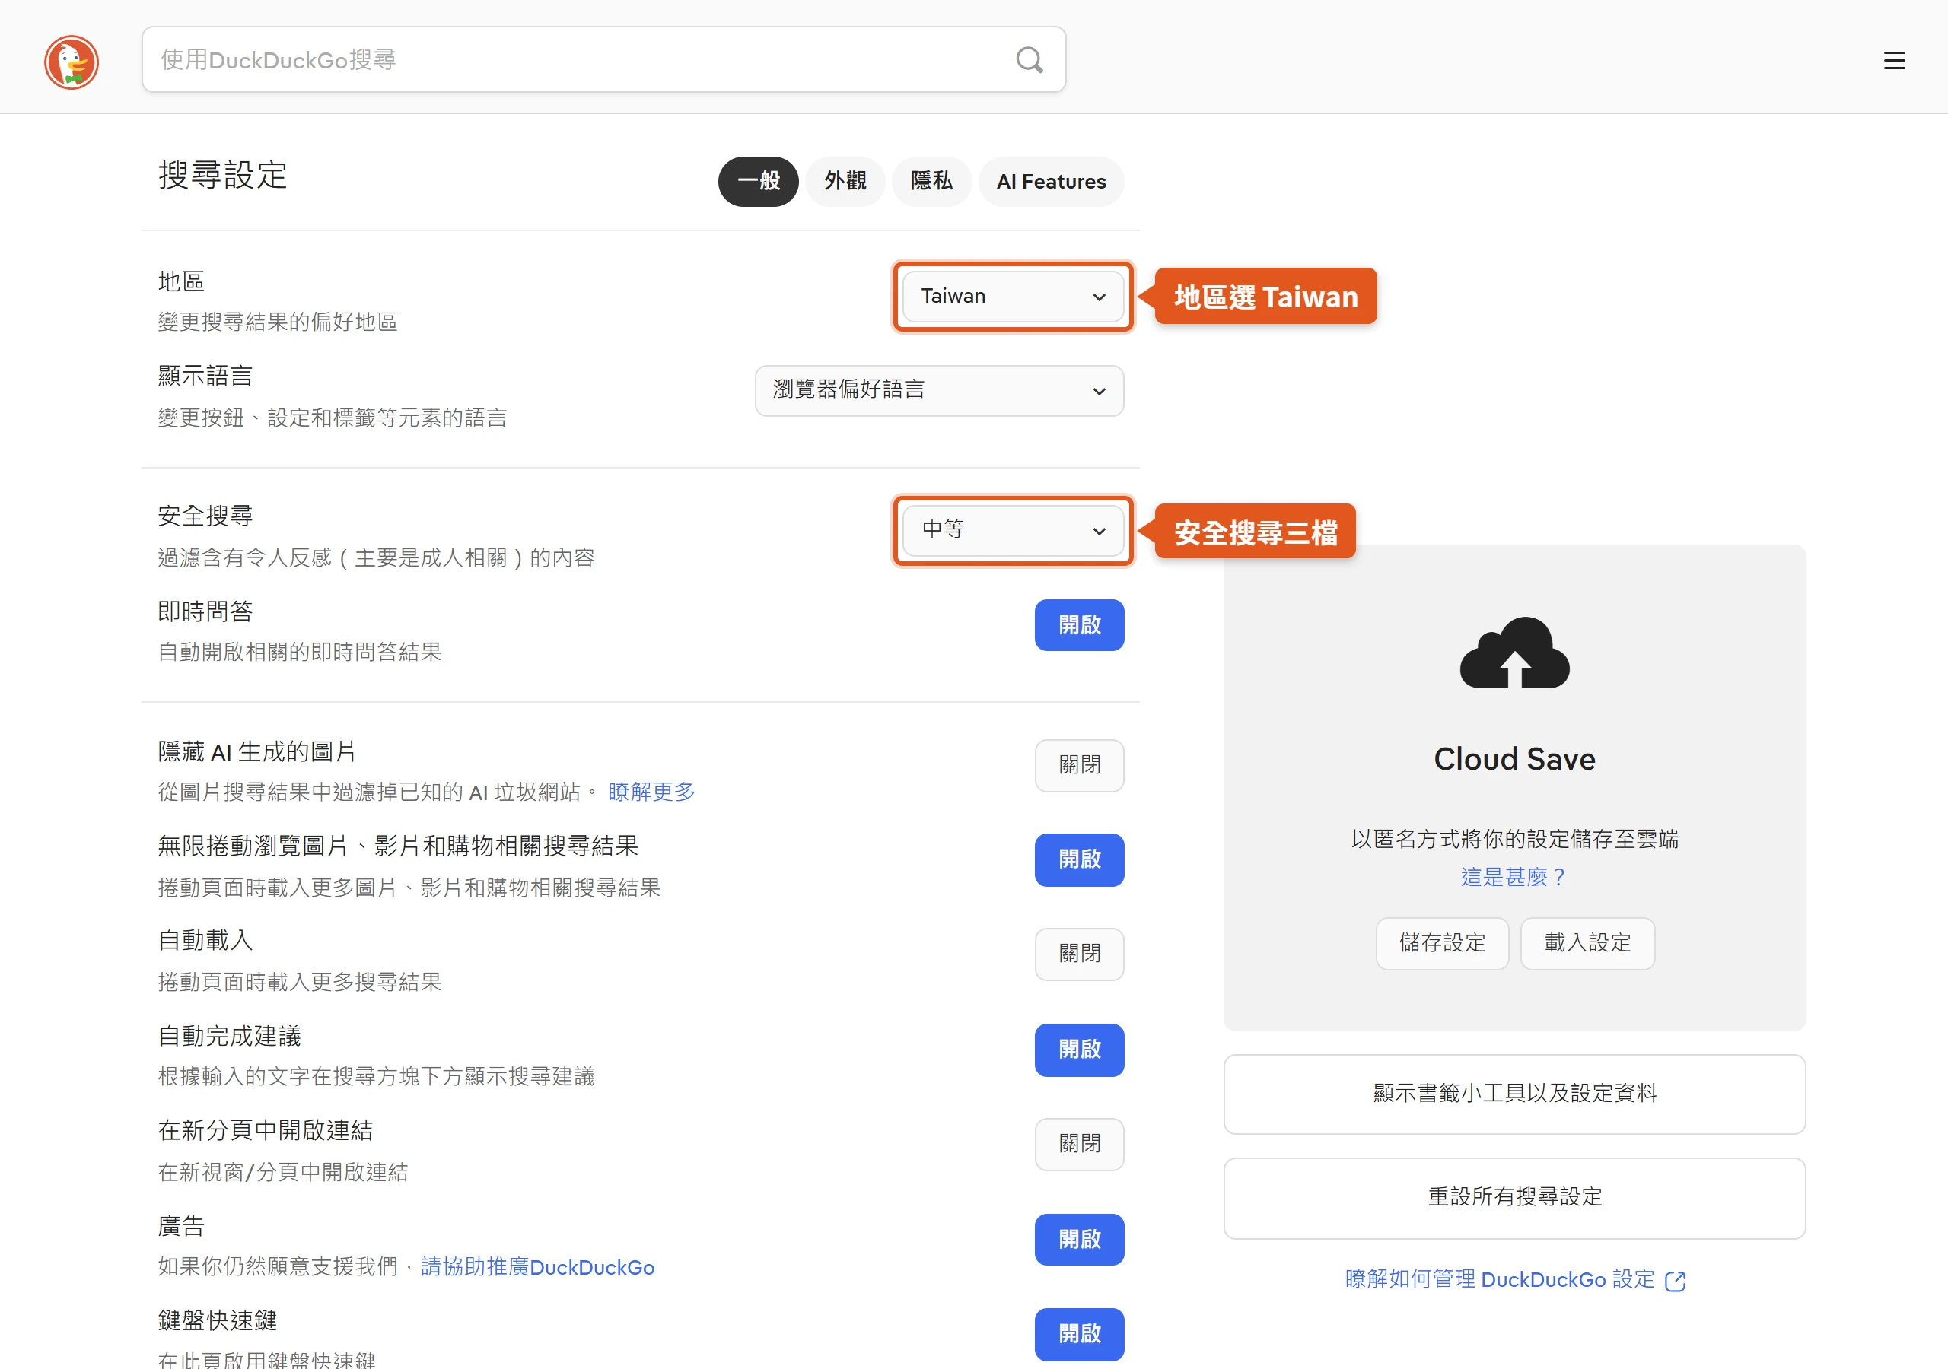Click the 變更按鈕、設定和標籤等元素的語言 text
This screenshot has height=1369, width=1948.
pyautogui.click(x=332, y=418)
